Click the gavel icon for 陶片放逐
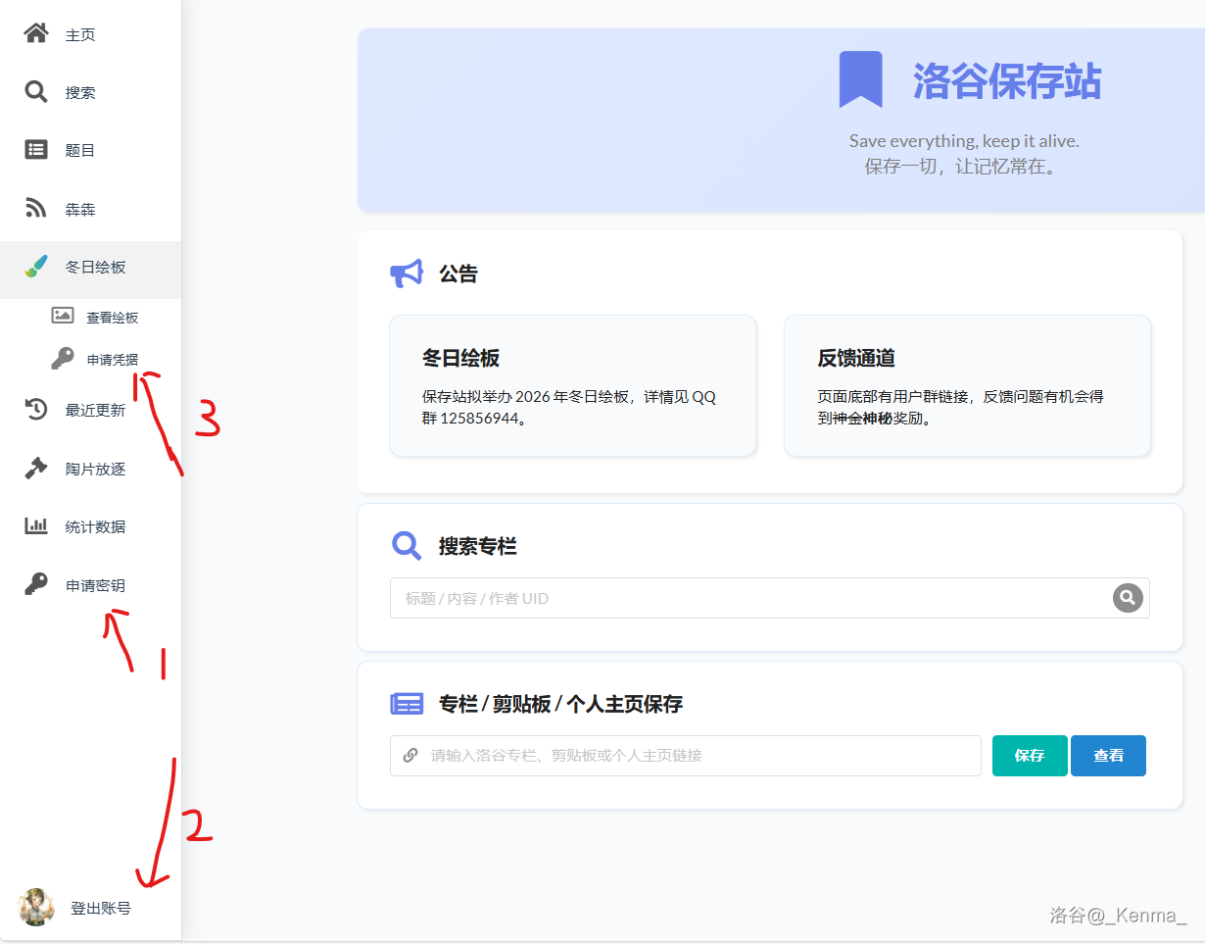Viewport: 1205px width, 944px height. (x=36, y=469)
